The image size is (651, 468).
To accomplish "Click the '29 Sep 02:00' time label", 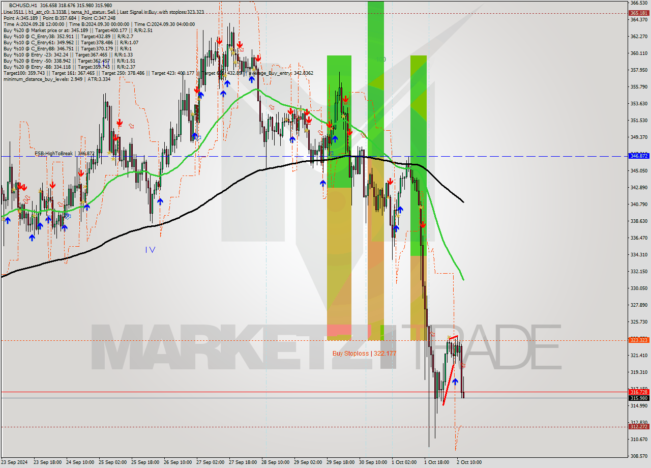I will [309, 462].
